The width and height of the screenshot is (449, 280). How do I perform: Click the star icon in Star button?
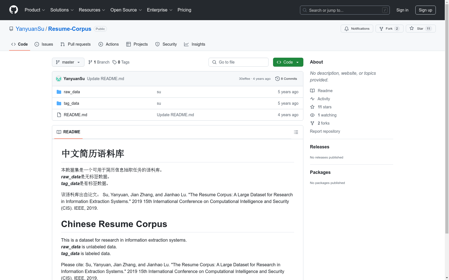(412, 28)
